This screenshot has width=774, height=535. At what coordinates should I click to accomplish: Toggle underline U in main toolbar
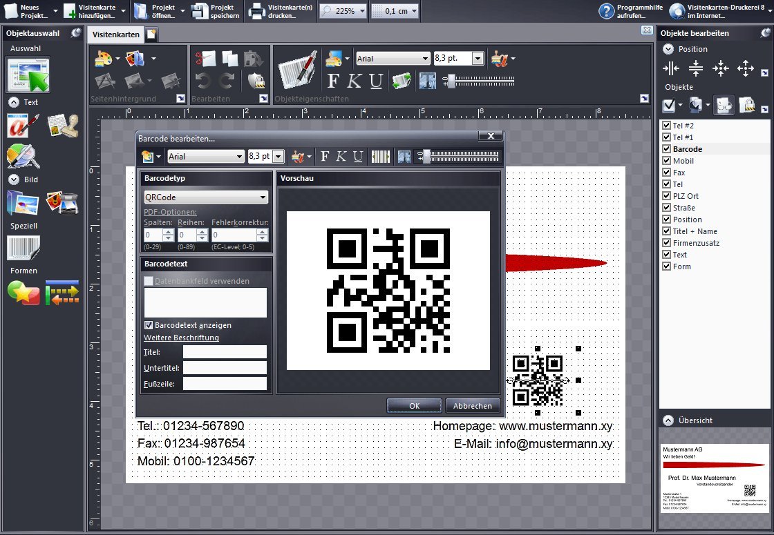click(x=376, y=80)
